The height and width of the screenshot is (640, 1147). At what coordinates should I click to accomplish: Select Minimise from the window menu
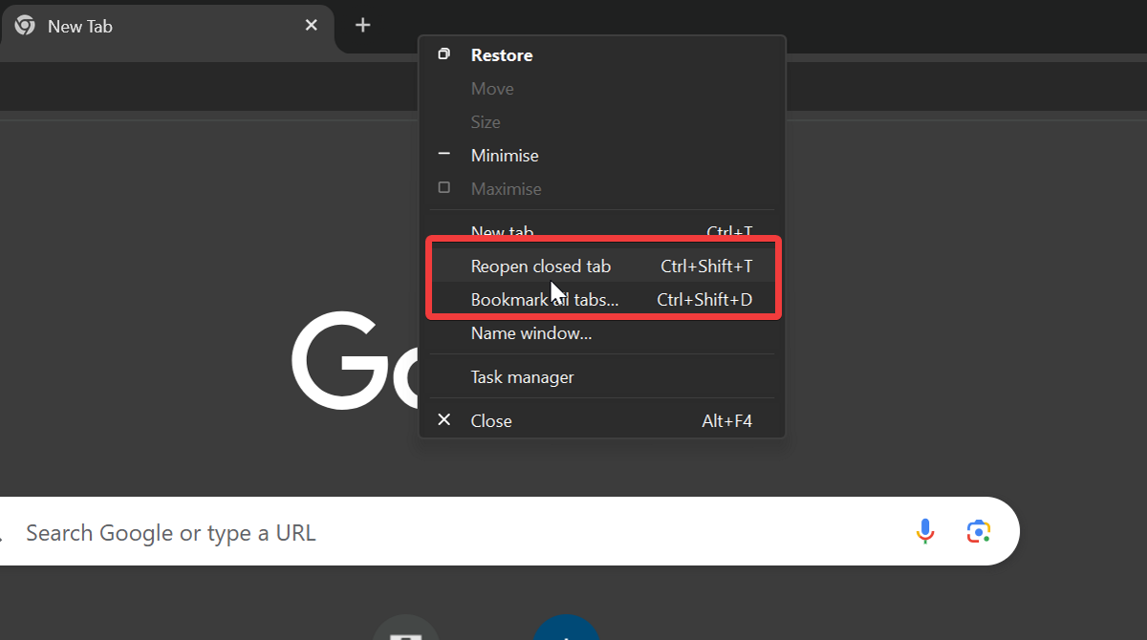click(x=505, y=155)
